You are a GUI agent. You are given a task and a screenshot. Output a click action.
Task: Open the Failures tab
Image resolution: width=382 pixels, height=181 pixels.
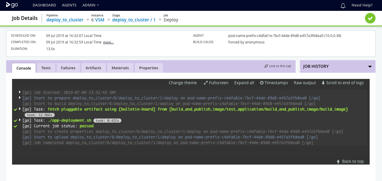68,68
